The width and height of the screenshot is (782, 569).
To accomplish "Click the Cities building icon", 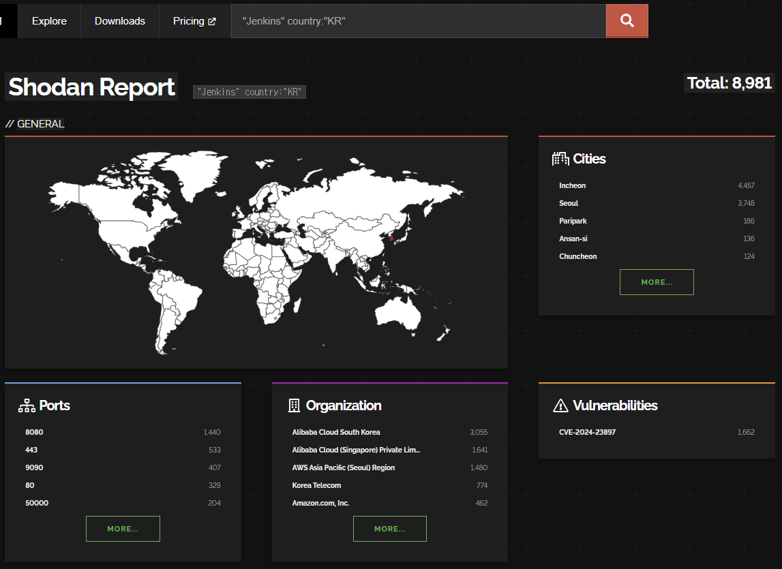I will (560, 159).
